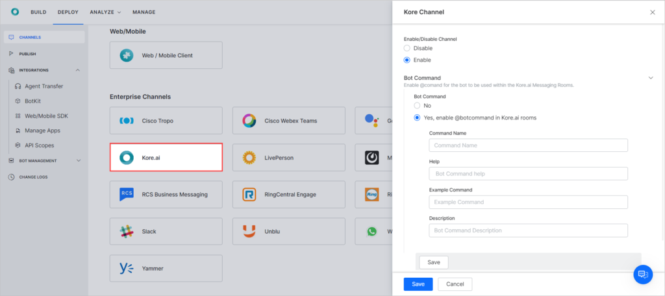The image size is (665, 296).
Task: Expand the Bot Management sidebar section
Action: [x=79, y=160]
